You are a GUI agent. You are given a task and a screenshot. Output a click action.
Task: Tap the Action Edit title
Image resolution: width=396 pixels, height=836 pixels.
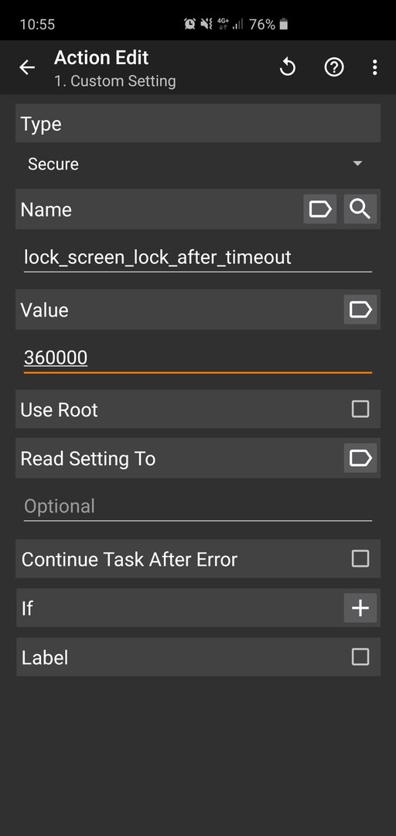pos(101,57)
